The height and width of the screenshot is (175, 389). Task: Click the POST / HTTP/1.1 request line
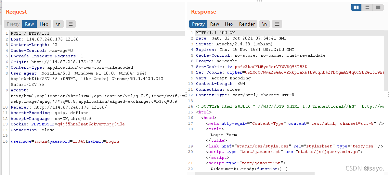pos(30,33)
